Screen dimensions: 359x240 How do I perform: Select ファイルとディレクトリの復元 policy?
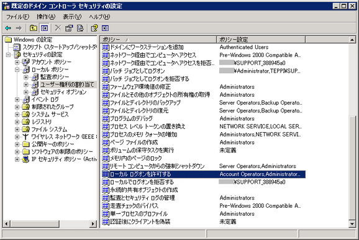click(139, 110)
